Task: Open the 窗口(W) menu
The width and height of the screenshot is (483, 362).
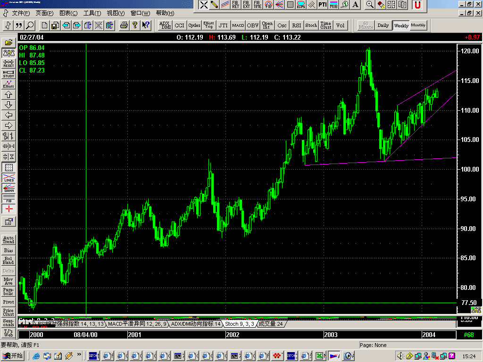Action: pos(140,13)
